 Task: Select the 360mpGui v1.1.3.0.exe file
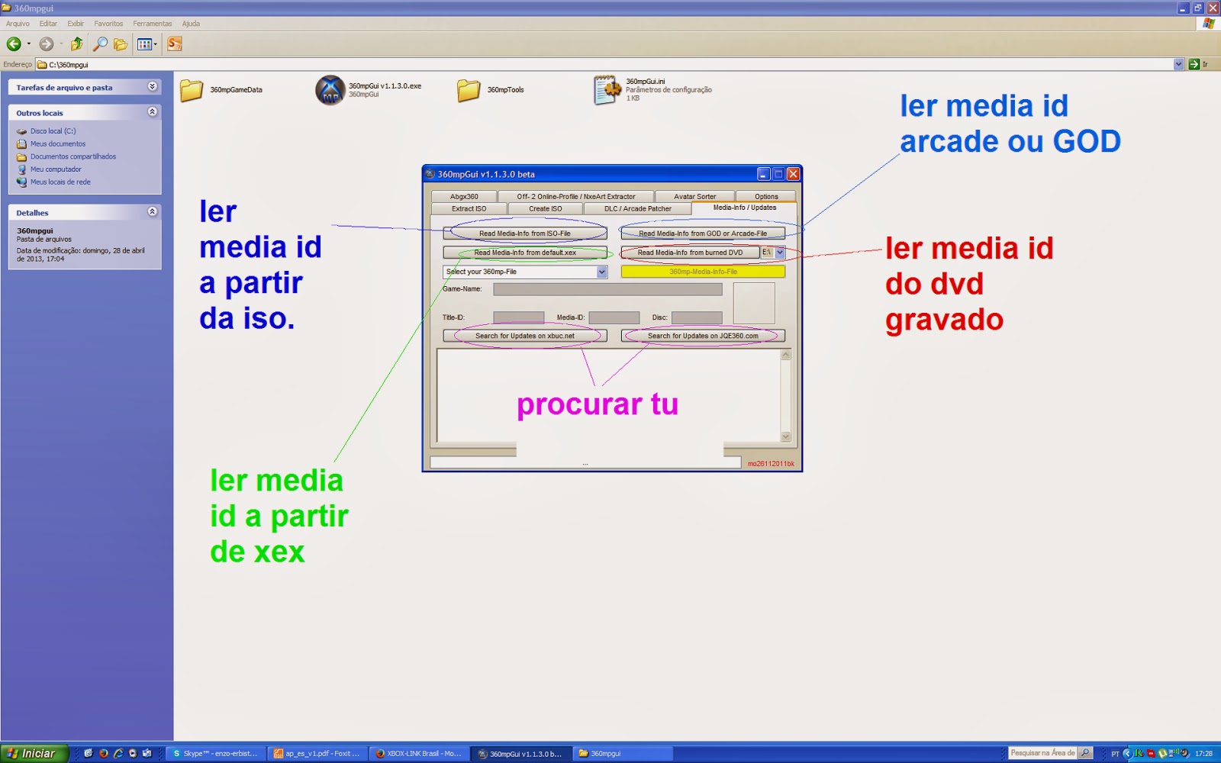click(x=369, y=90)
